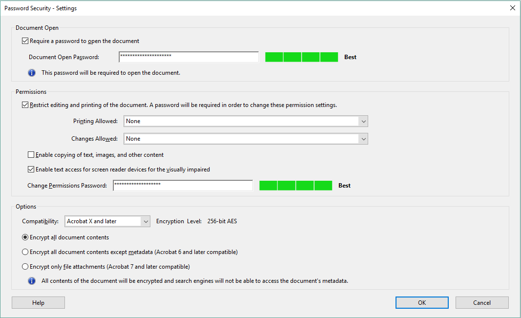Click the '256-bit AES' encryption level text
The width and height of the screenshot is (521, 318).
[x=222, y=221]
